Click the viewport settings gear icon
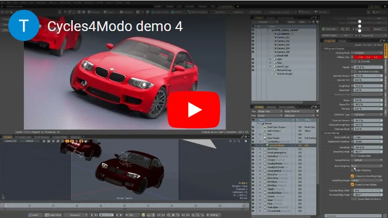This screenshot has height=218, width=388. (x=246, y=141)
